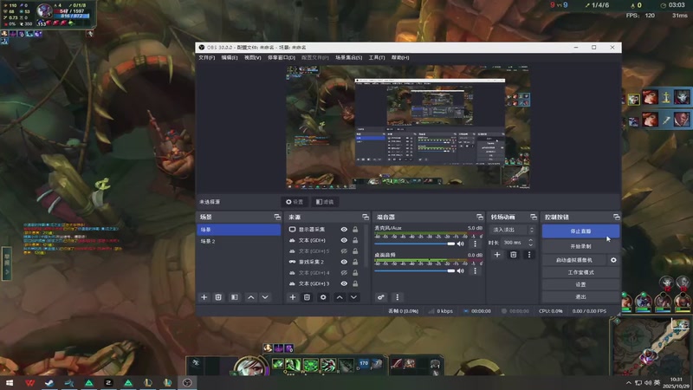Image resolution: width=693 pixels, height=390 pixels.
Task: Open advanced audio properties gears icon
Action: (381, 297)
